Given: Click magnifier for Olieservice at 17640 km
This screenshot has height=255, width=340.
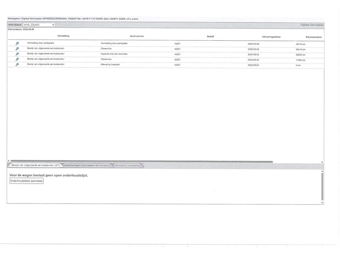Looking at the screenshot, I should 17,60.
